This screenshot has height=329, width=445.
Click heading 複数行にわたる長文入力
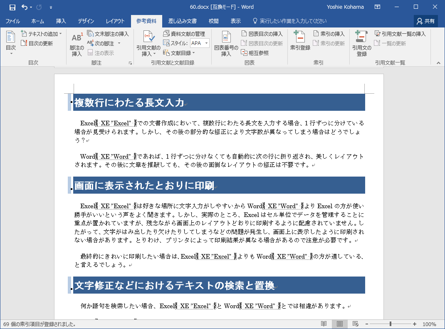click(129, 102)
